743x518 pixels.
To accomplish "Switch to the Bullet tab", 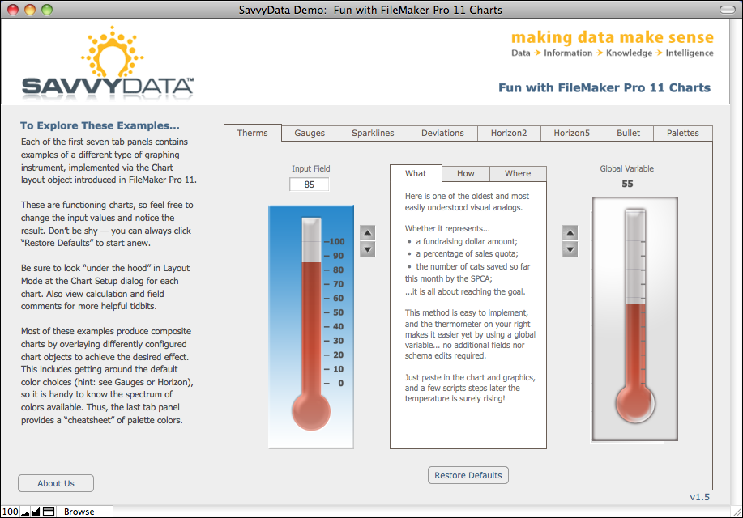I will 628,133.
